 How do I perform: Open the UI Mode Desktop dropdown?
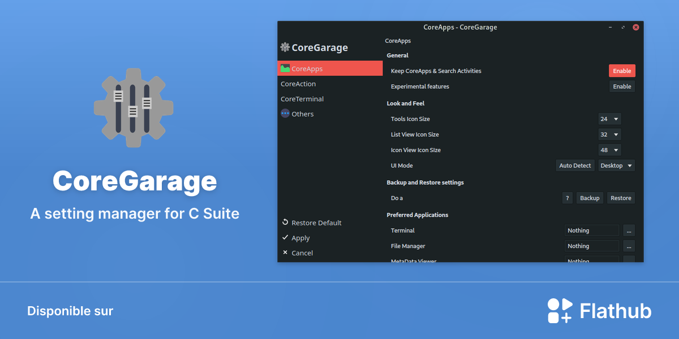coord(616,166)
